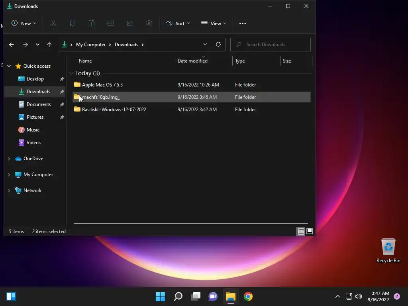The height and width of the screenshot is (306, 408).
Task: Open the View dropdown
Action: tap(214, 24)
